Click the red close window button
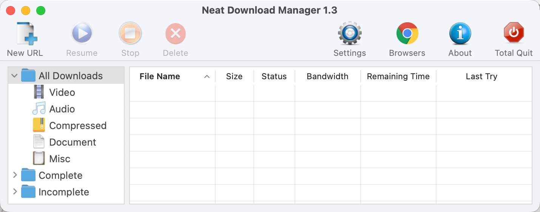The image size is (540, 212). 11,11
